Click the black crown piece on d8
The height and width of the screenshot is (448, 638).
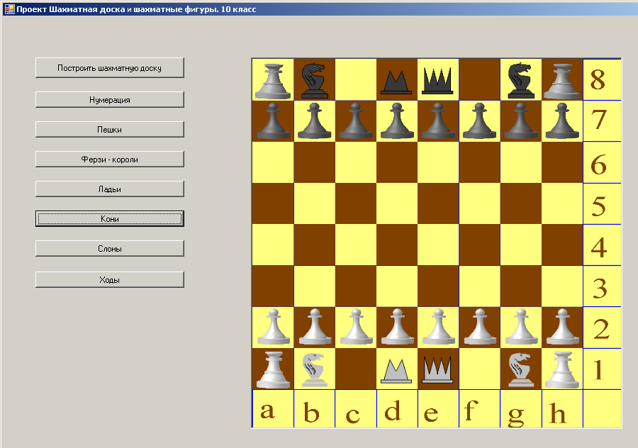coord(396,81)
